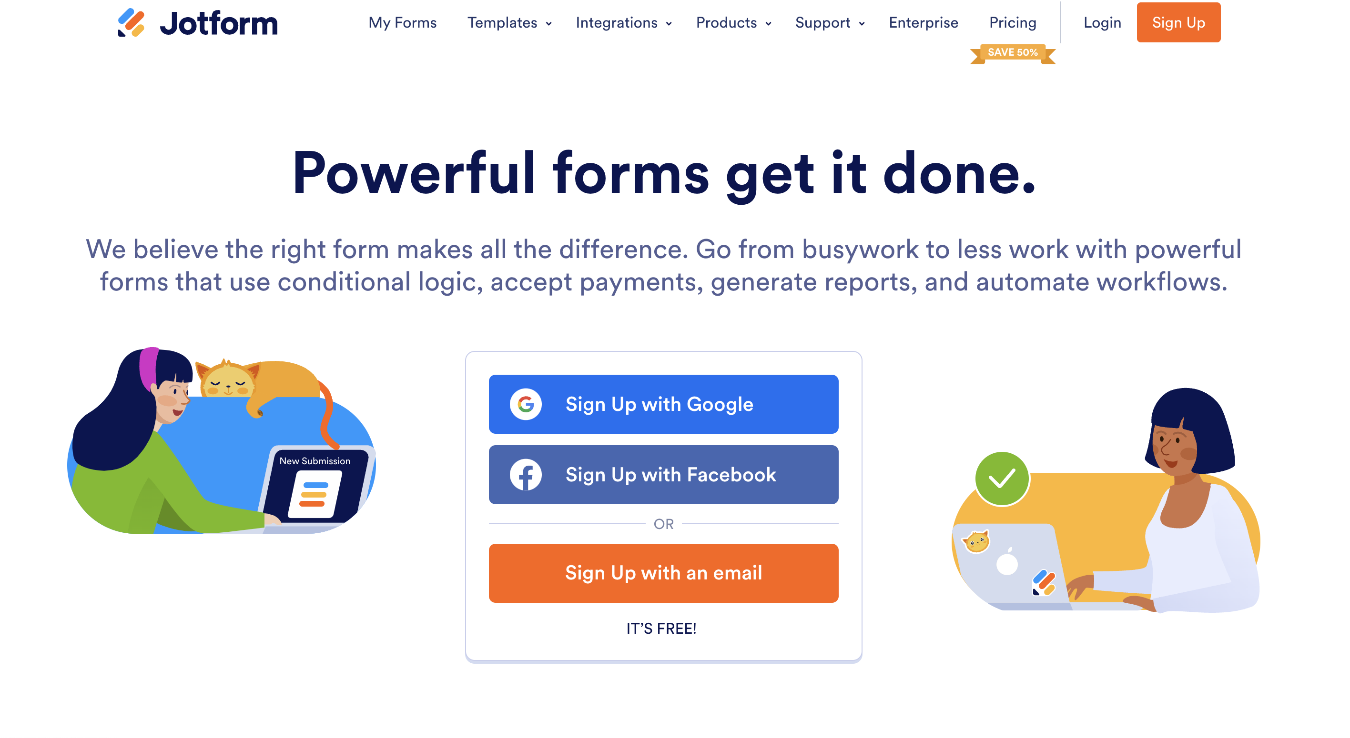
Task: Click the Facebook logo icon in signup
Action: click(526, 474)
